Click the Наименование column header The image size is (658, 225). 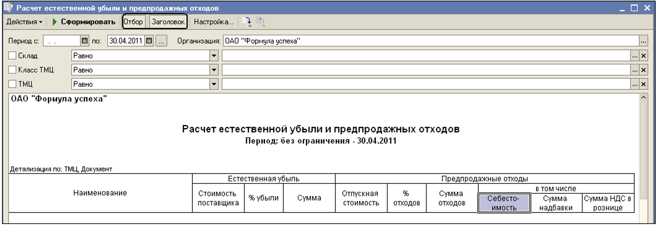click(100, 193)
